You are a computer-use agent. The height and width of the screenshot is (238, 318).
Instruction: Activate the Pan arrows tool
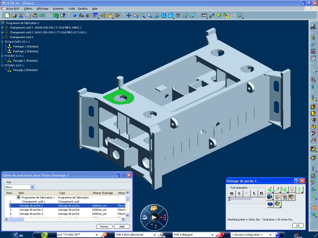click(129, 15)
